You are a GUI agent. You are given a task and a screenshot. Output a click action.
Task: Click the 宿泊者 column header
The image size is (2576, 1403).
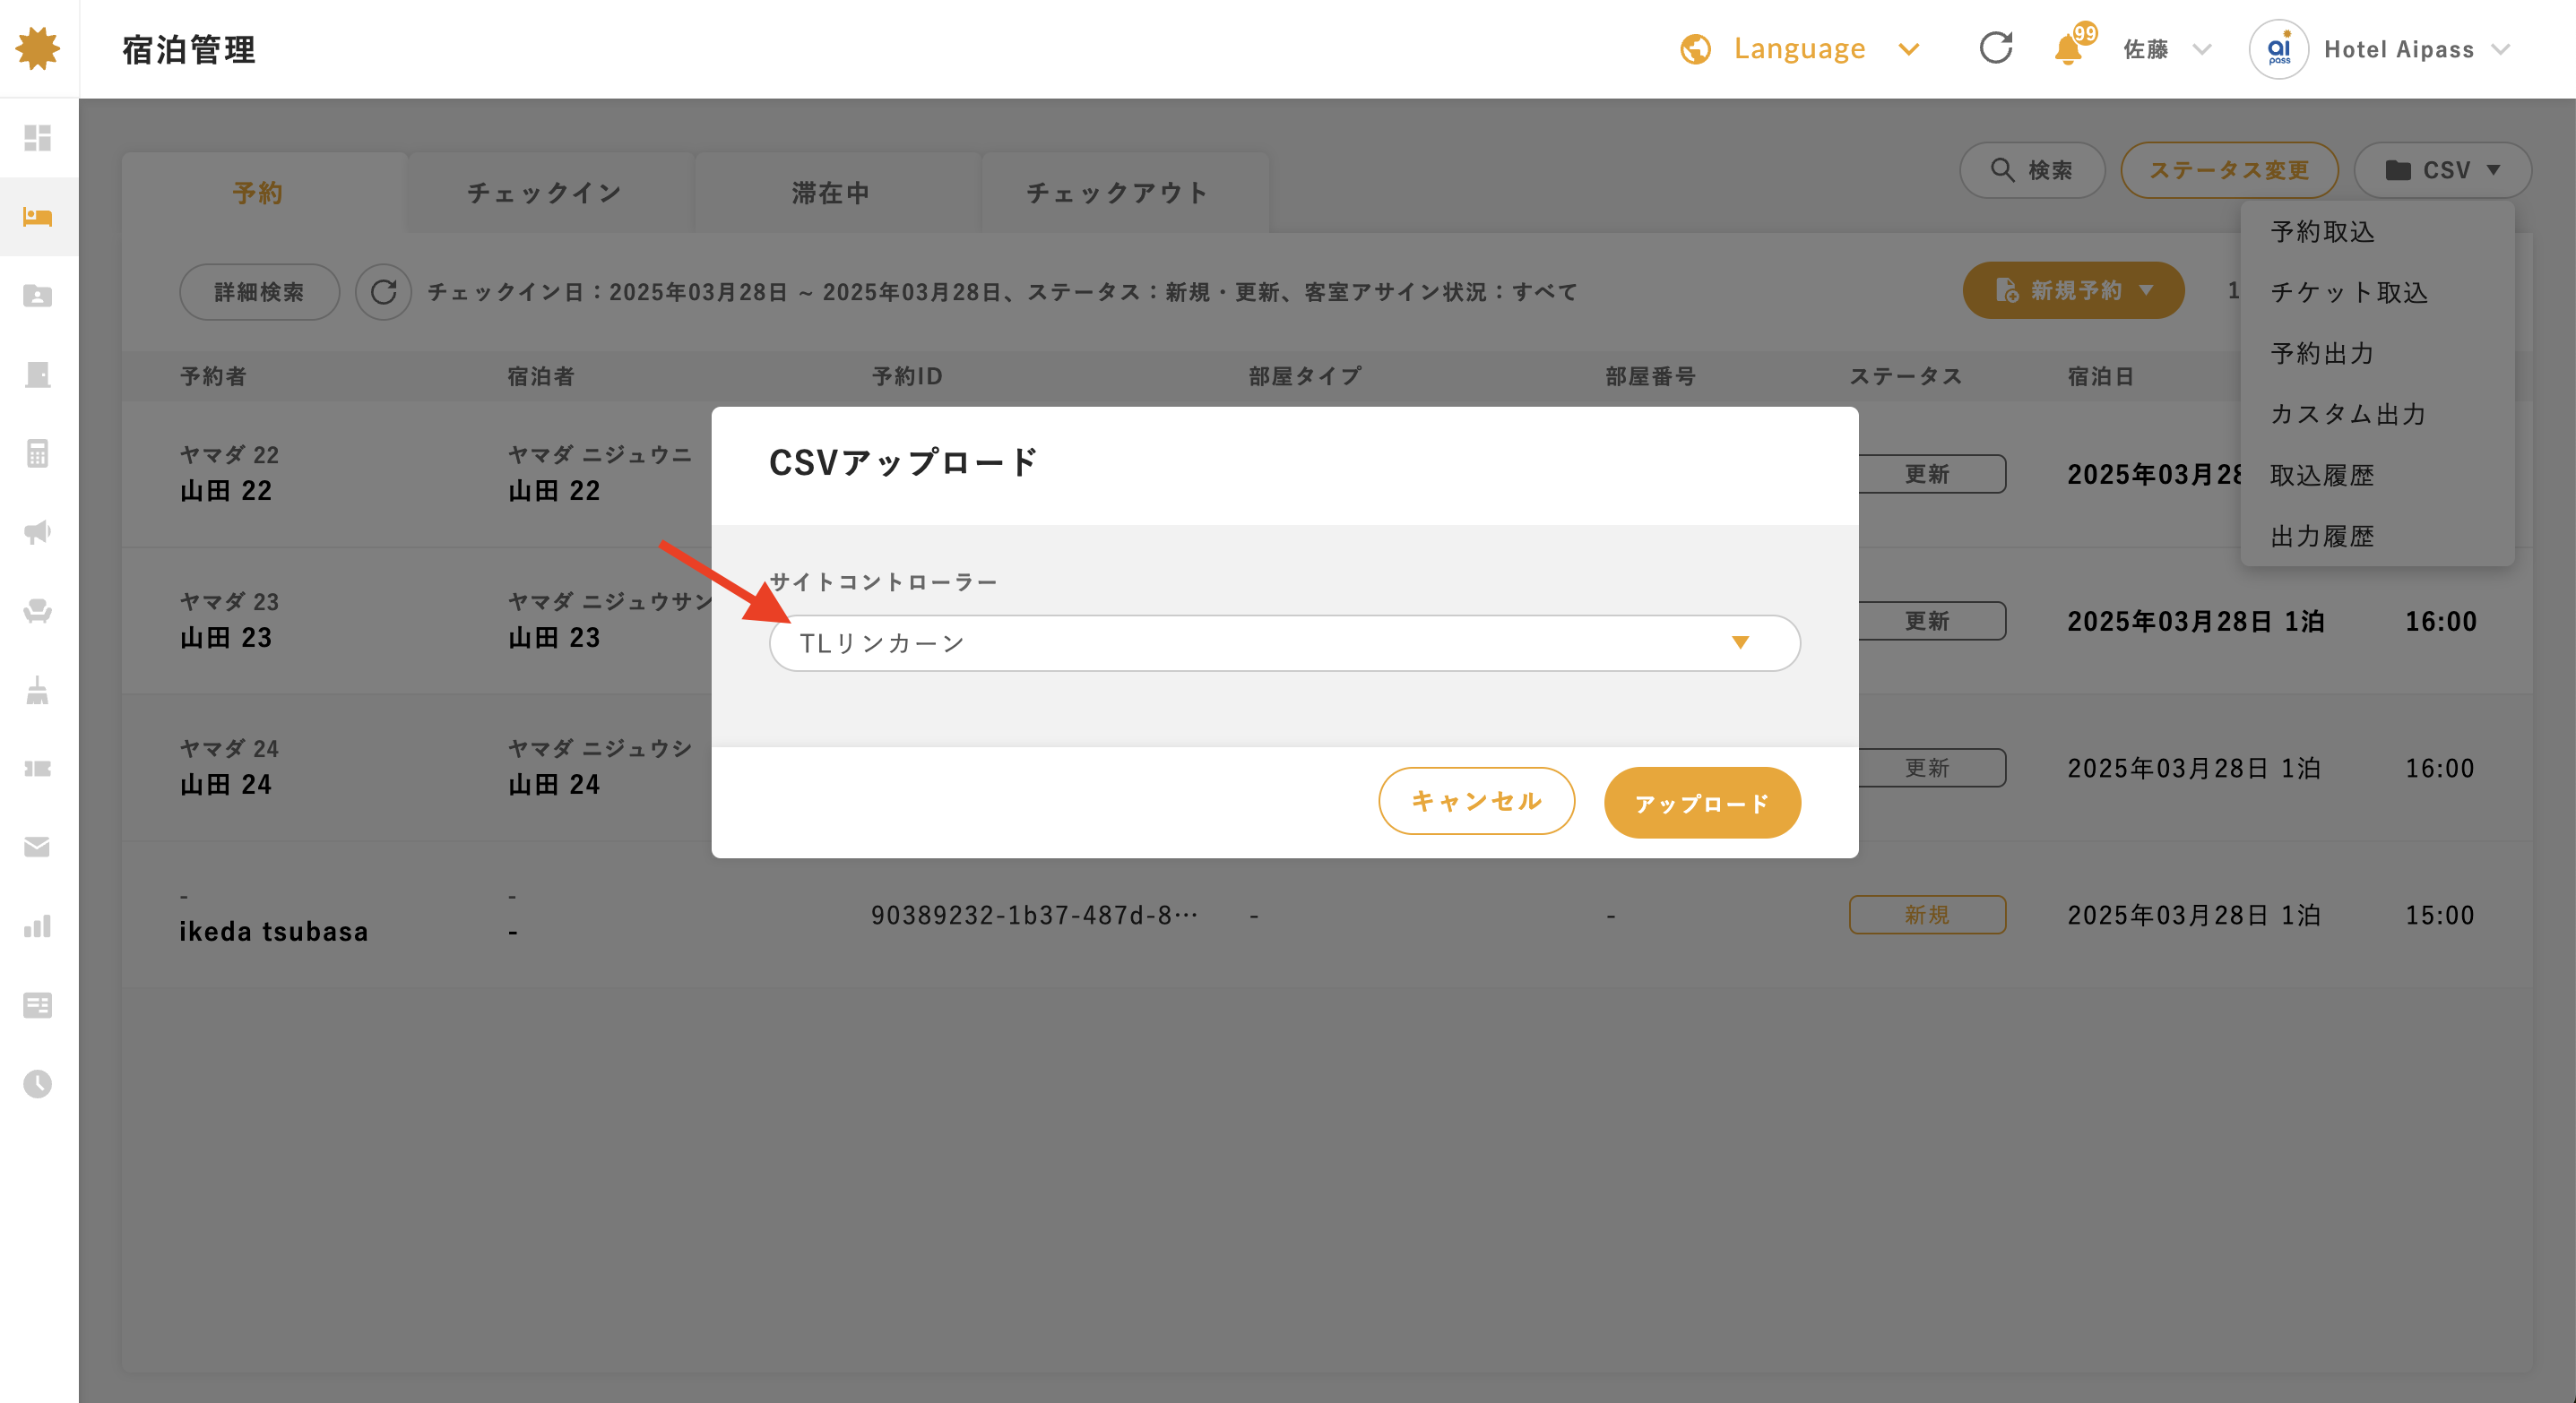[x=541, y=375]
